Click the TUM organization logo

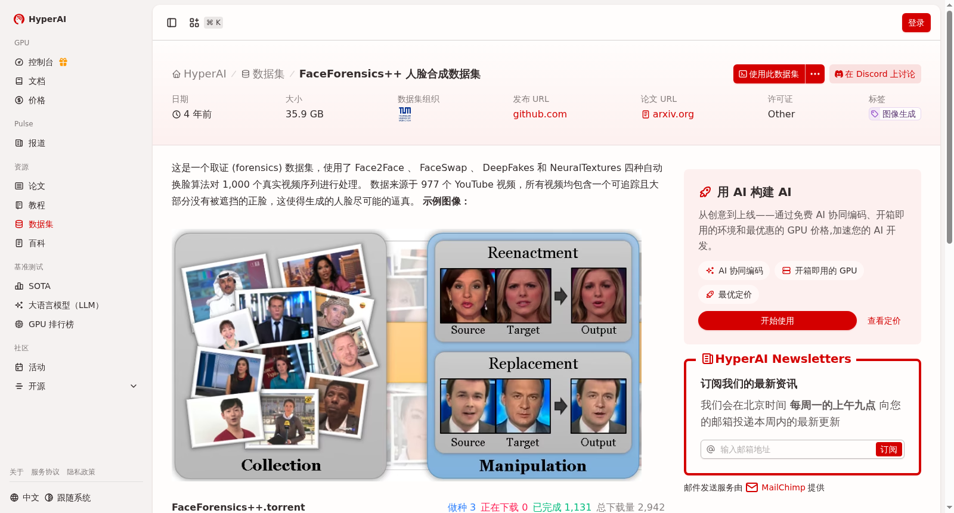pyautogui.click(x=405, y=114)
